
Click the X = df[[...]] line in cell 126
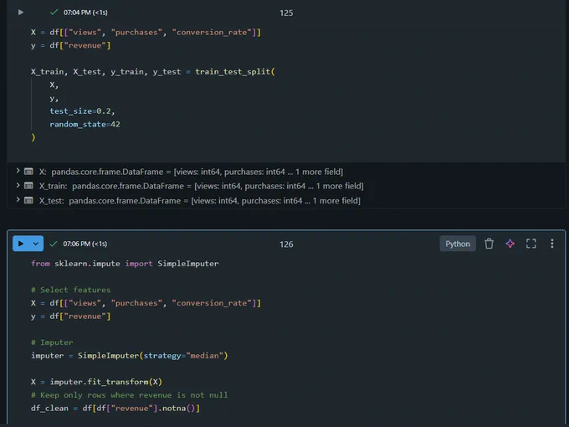pyautogui.click(x=146, y=303)
